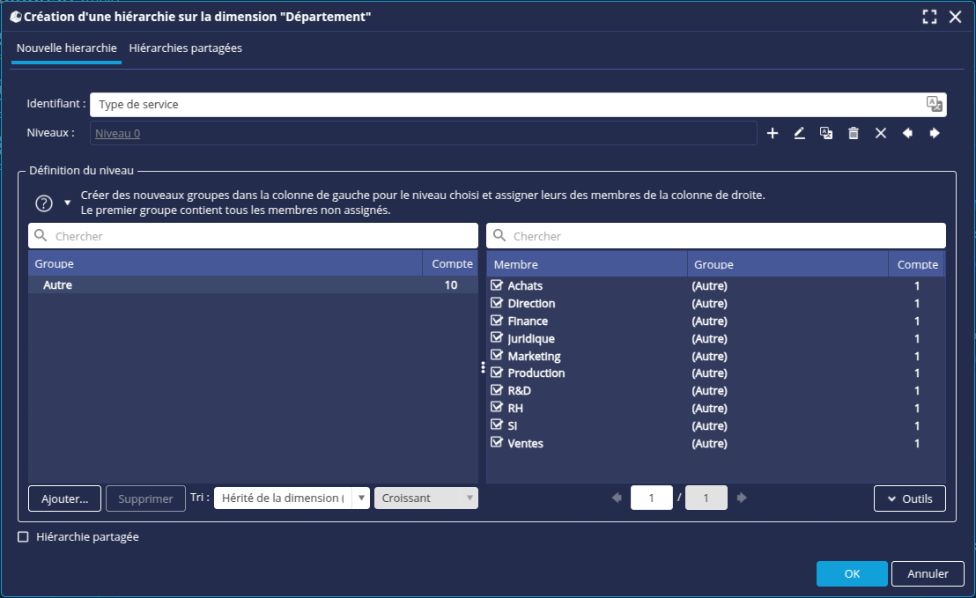This screenshot has height=598, width=976.
Task: Enable the Hiérarchie partagée checkbox
Action: 24,537
